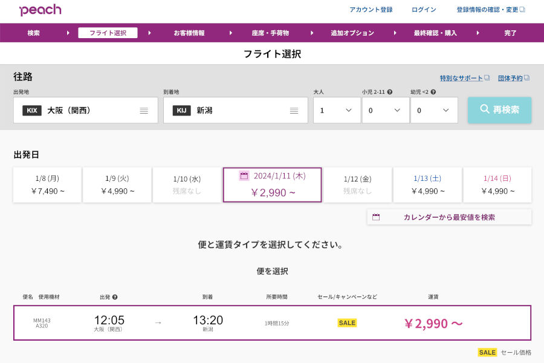Open the アカウント登録 link
Viewport: 544px width, 363px height.
pos(371,10)
